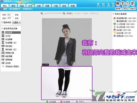Screen dimensions: 137x103
Task: Click the 人人网头像 logo icon
Action: point(115,24)
